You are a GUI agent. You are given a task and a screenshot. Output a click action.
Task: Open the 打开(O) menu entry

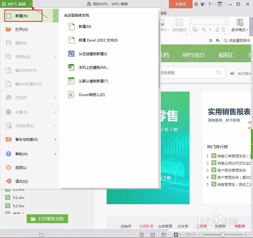click(30, 29)
